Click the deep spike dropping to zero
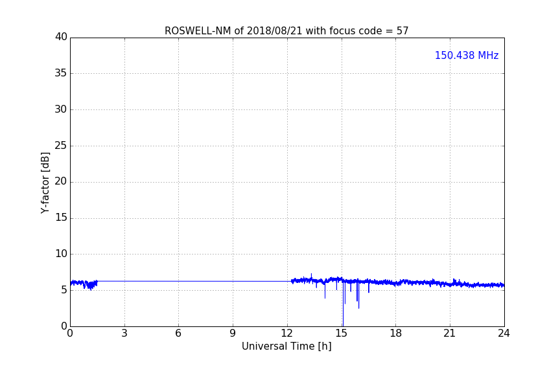 [343, 304]
